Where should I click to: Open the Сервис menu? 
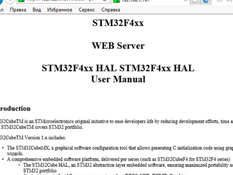(x=87, y=10)
